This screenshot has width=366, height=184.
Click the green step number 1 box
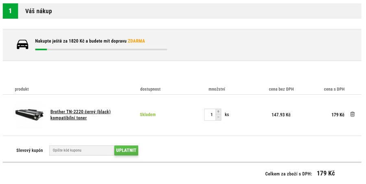pos(11,11)
